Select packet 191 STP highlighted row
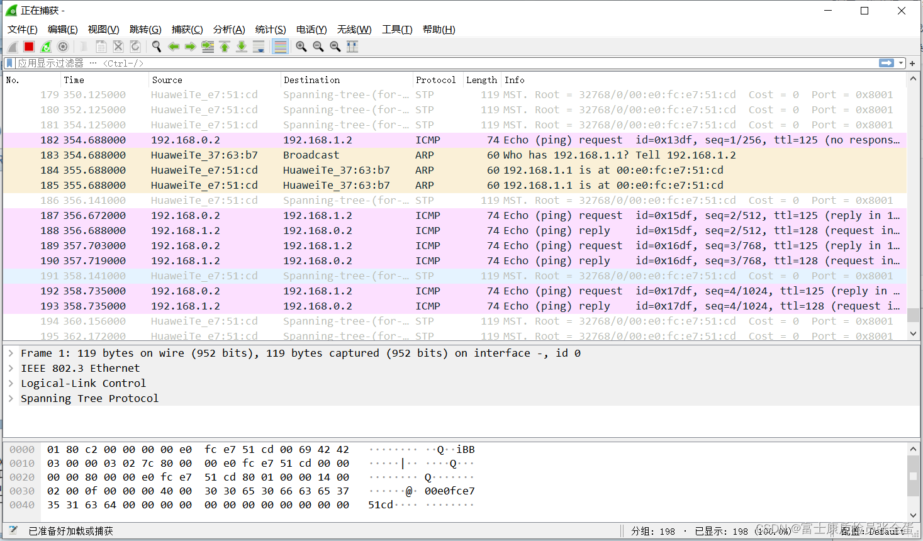Screen dimensions: 923x541 coord(455,276)
